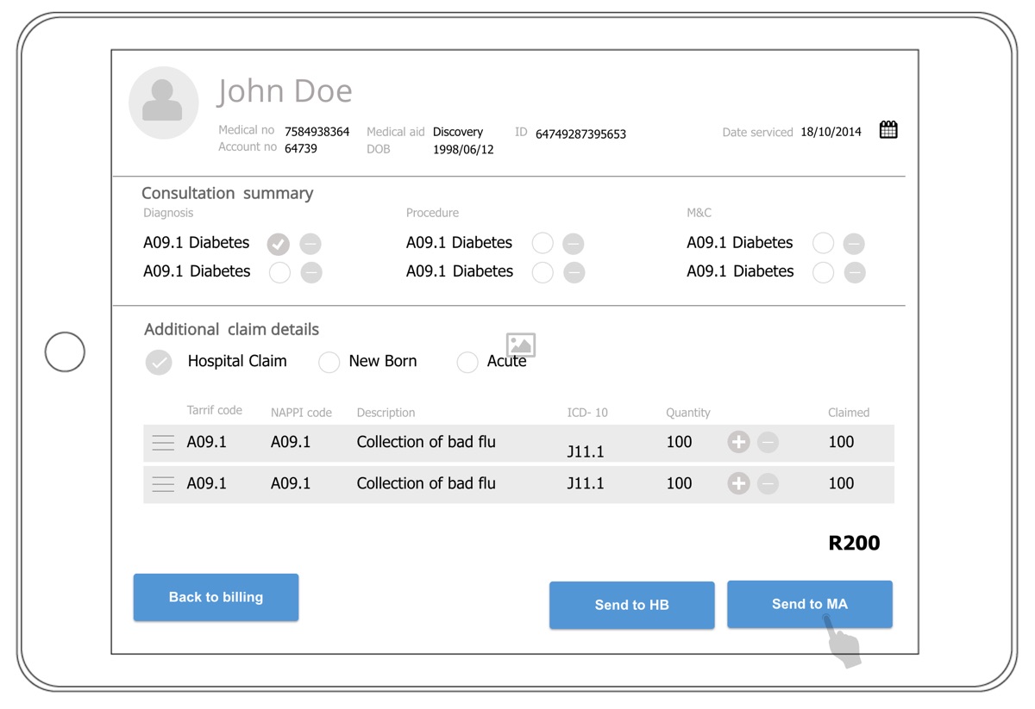Click the Consultation summary heading
This screenshot has height=709, width=1035.
tap(227, 193)
